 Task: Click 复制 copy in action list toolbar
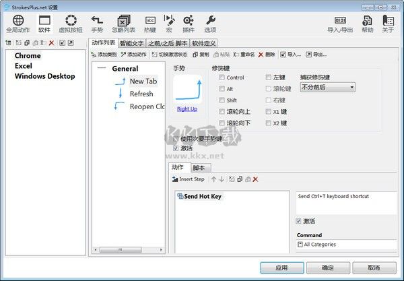pyautogui.click(x=201, y=55)
